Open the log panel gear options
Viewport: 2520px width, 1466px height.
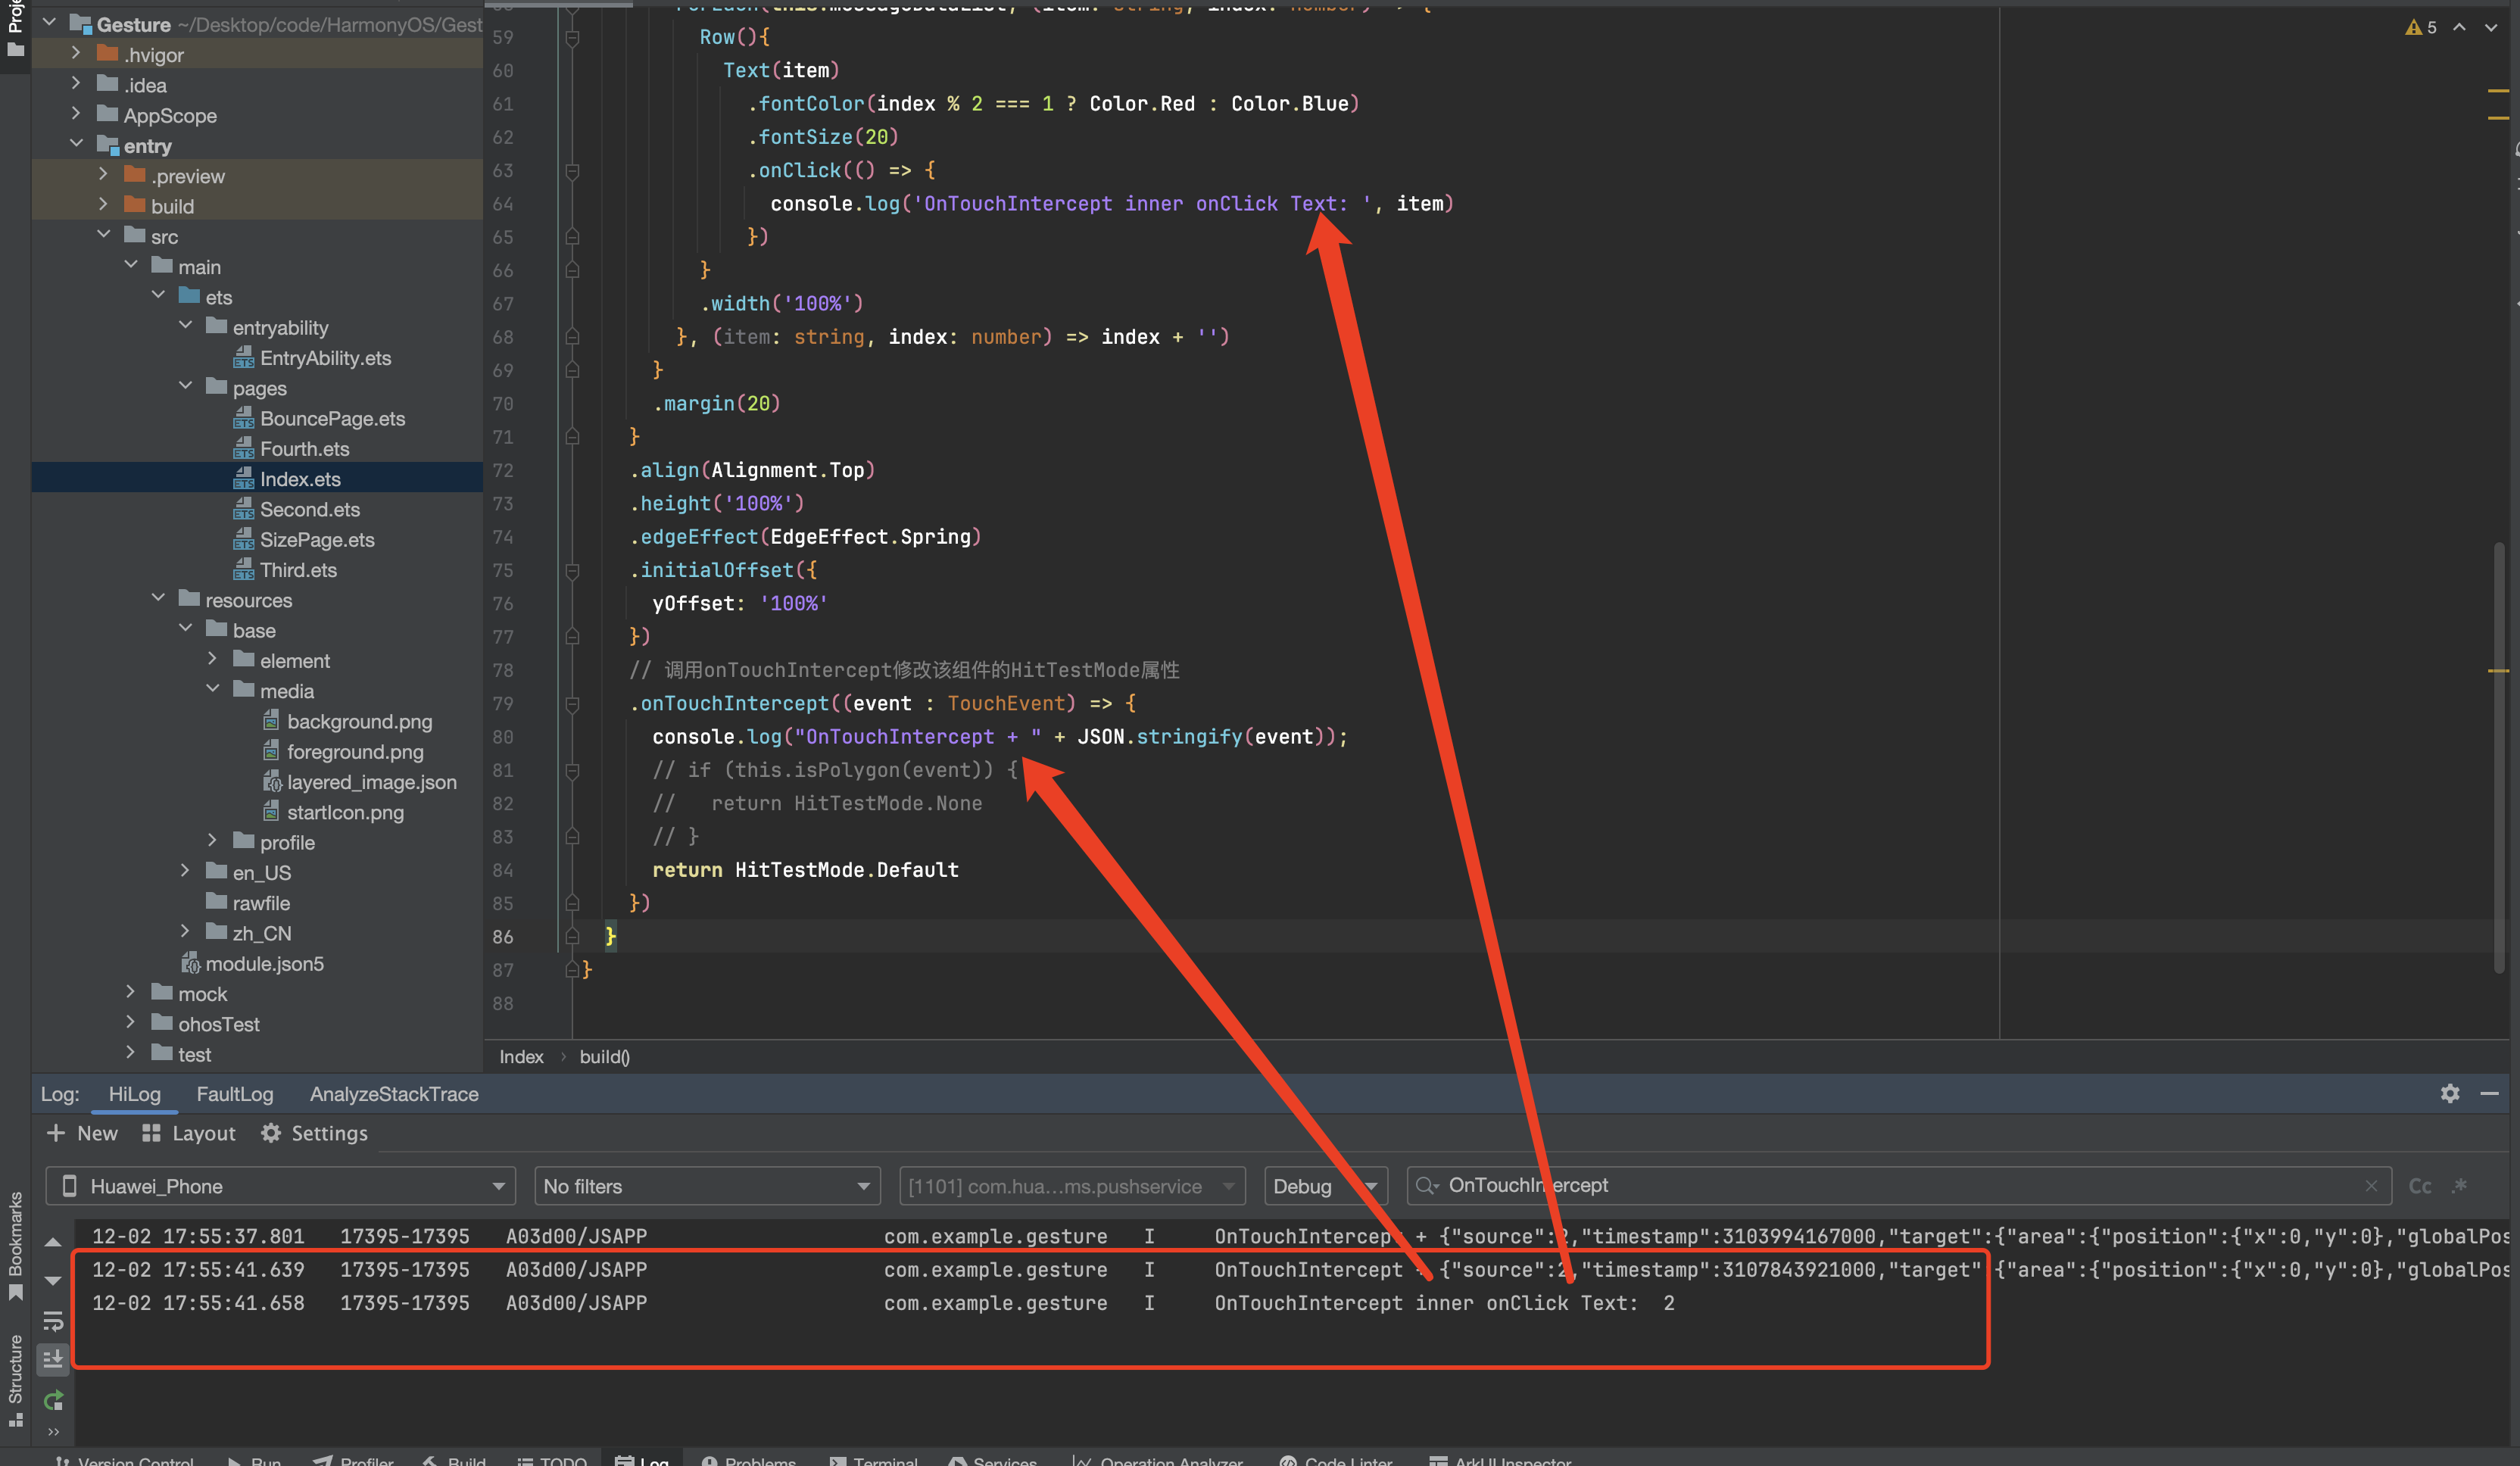click(2449, 1093)
